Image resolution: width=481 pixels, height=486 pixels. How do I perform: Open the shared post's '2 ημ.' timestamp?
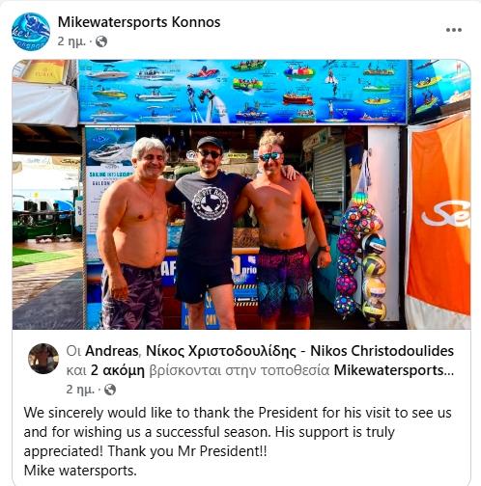click(80, 390)
